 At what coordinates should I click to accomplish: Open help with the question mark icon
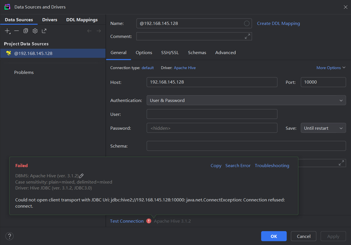pos(9,236)
